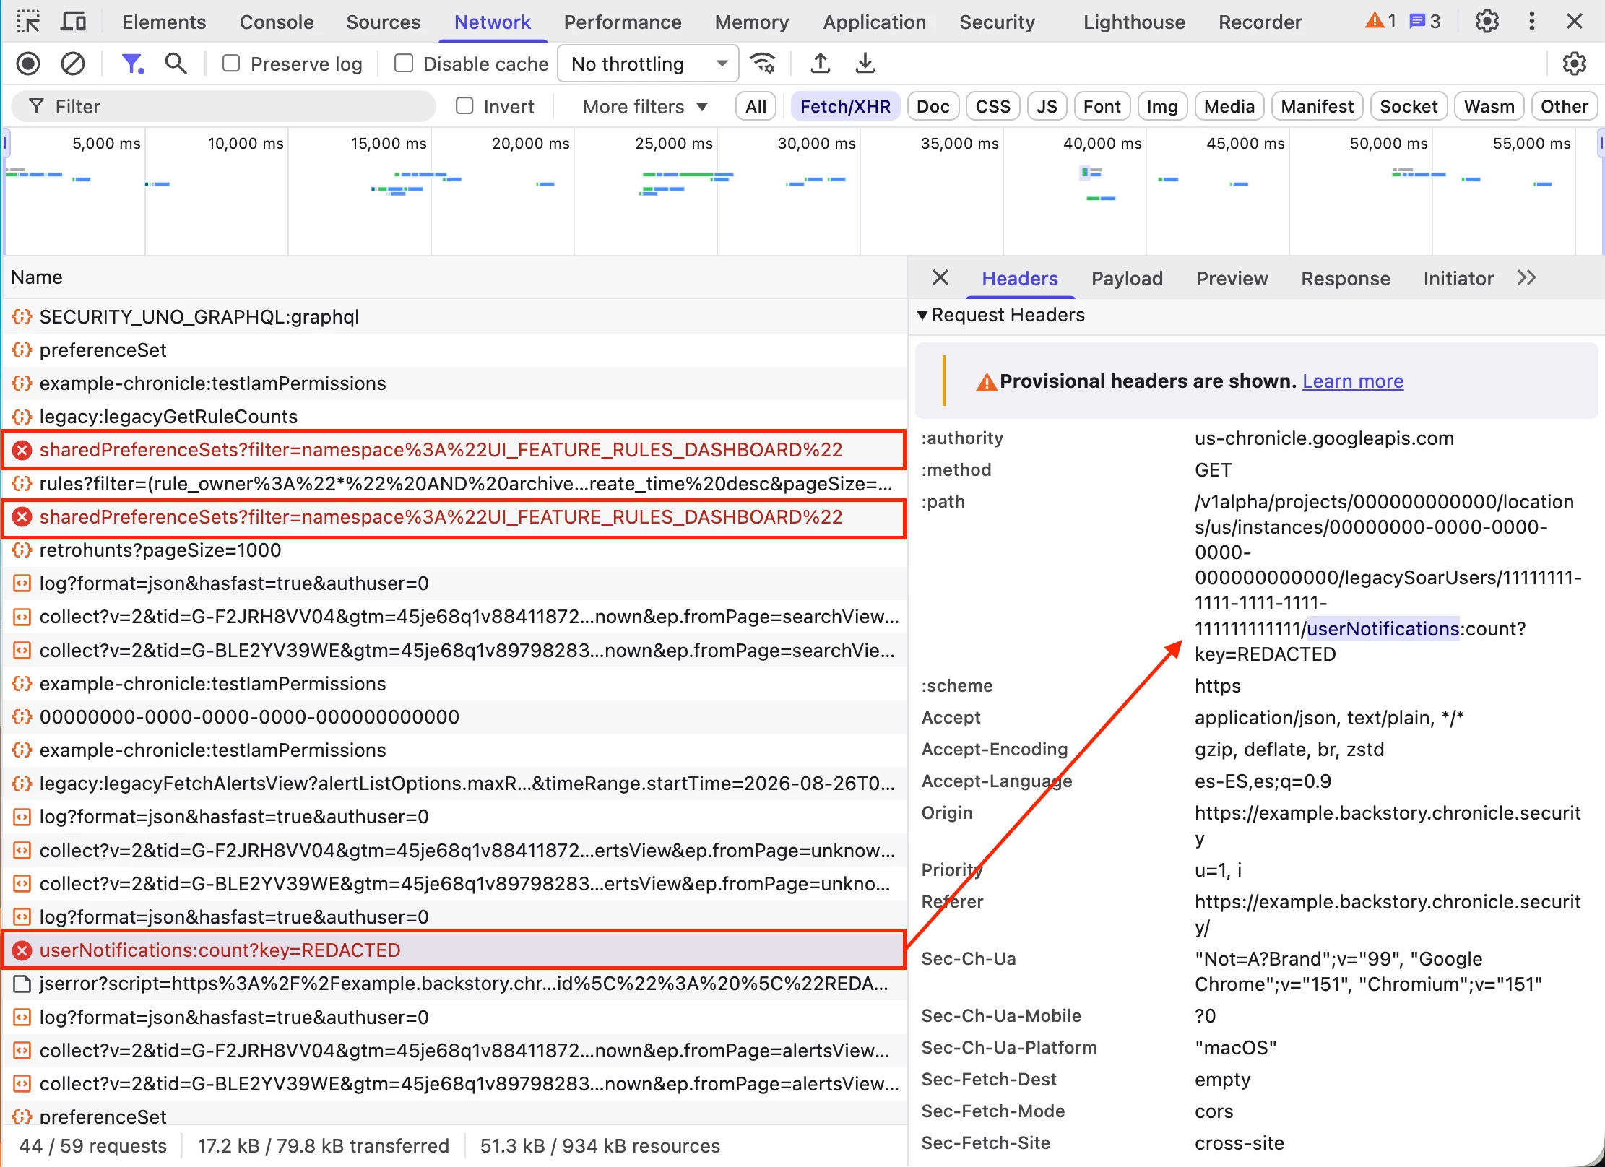Viewport: 1605px width, 1167px height.
Task: Follow the Learn more link
Action: [1352, 381]
